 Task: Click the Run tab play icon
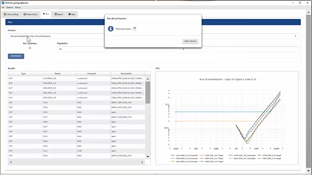click(44, 14)
